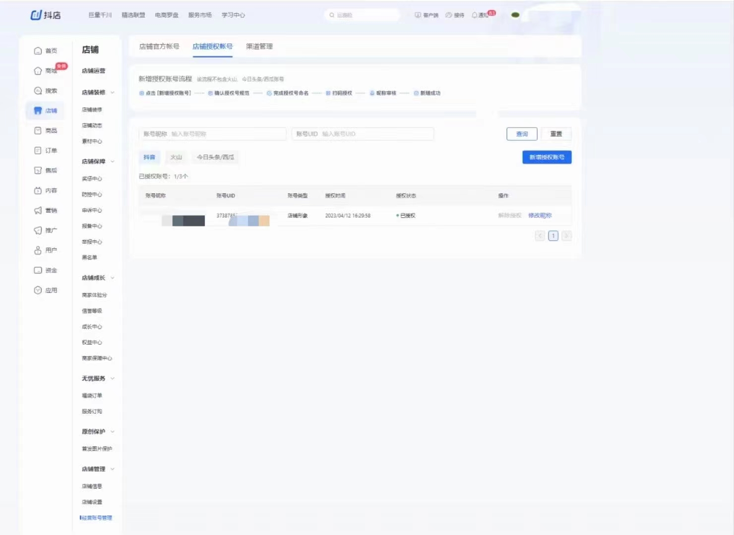734x535 pixels.
Task: Click the 重置 reset button
Action: pos(556,134)
